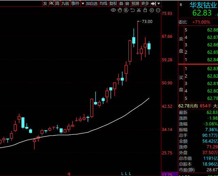Viewport: 218px width, 176px height.
Task: Click the 简 toolbar button
Action: pos(57,3)
